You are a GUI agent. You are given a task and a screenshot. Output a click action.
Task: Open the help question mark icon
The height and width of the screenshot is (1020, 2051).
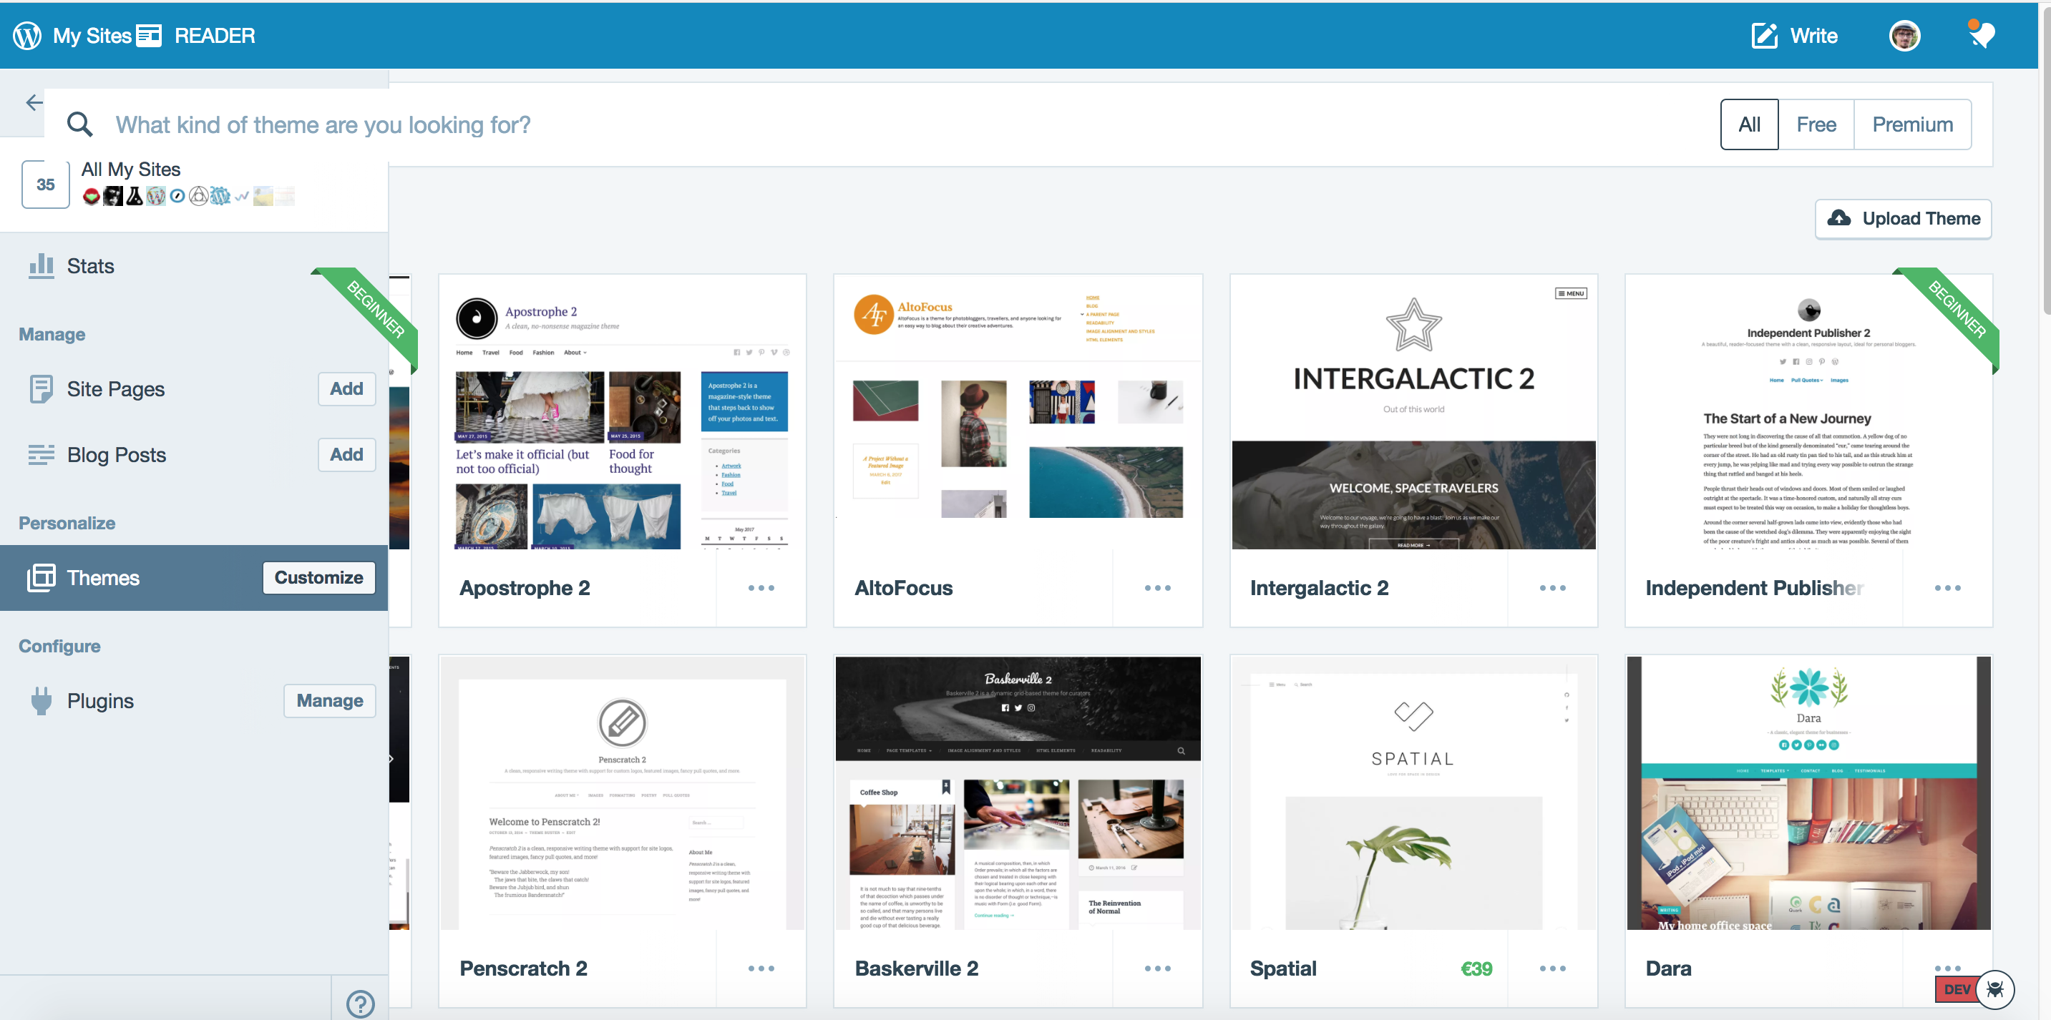(x=360, y=1004)
